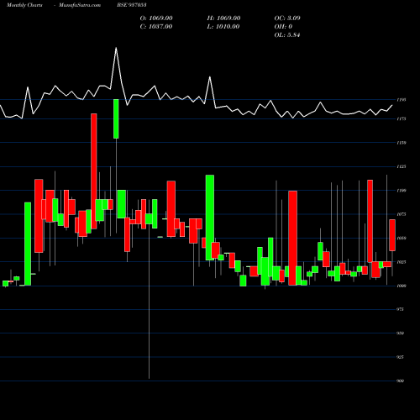Click the tallest green candle reaching the top gridline

click(x=116, y=118)
